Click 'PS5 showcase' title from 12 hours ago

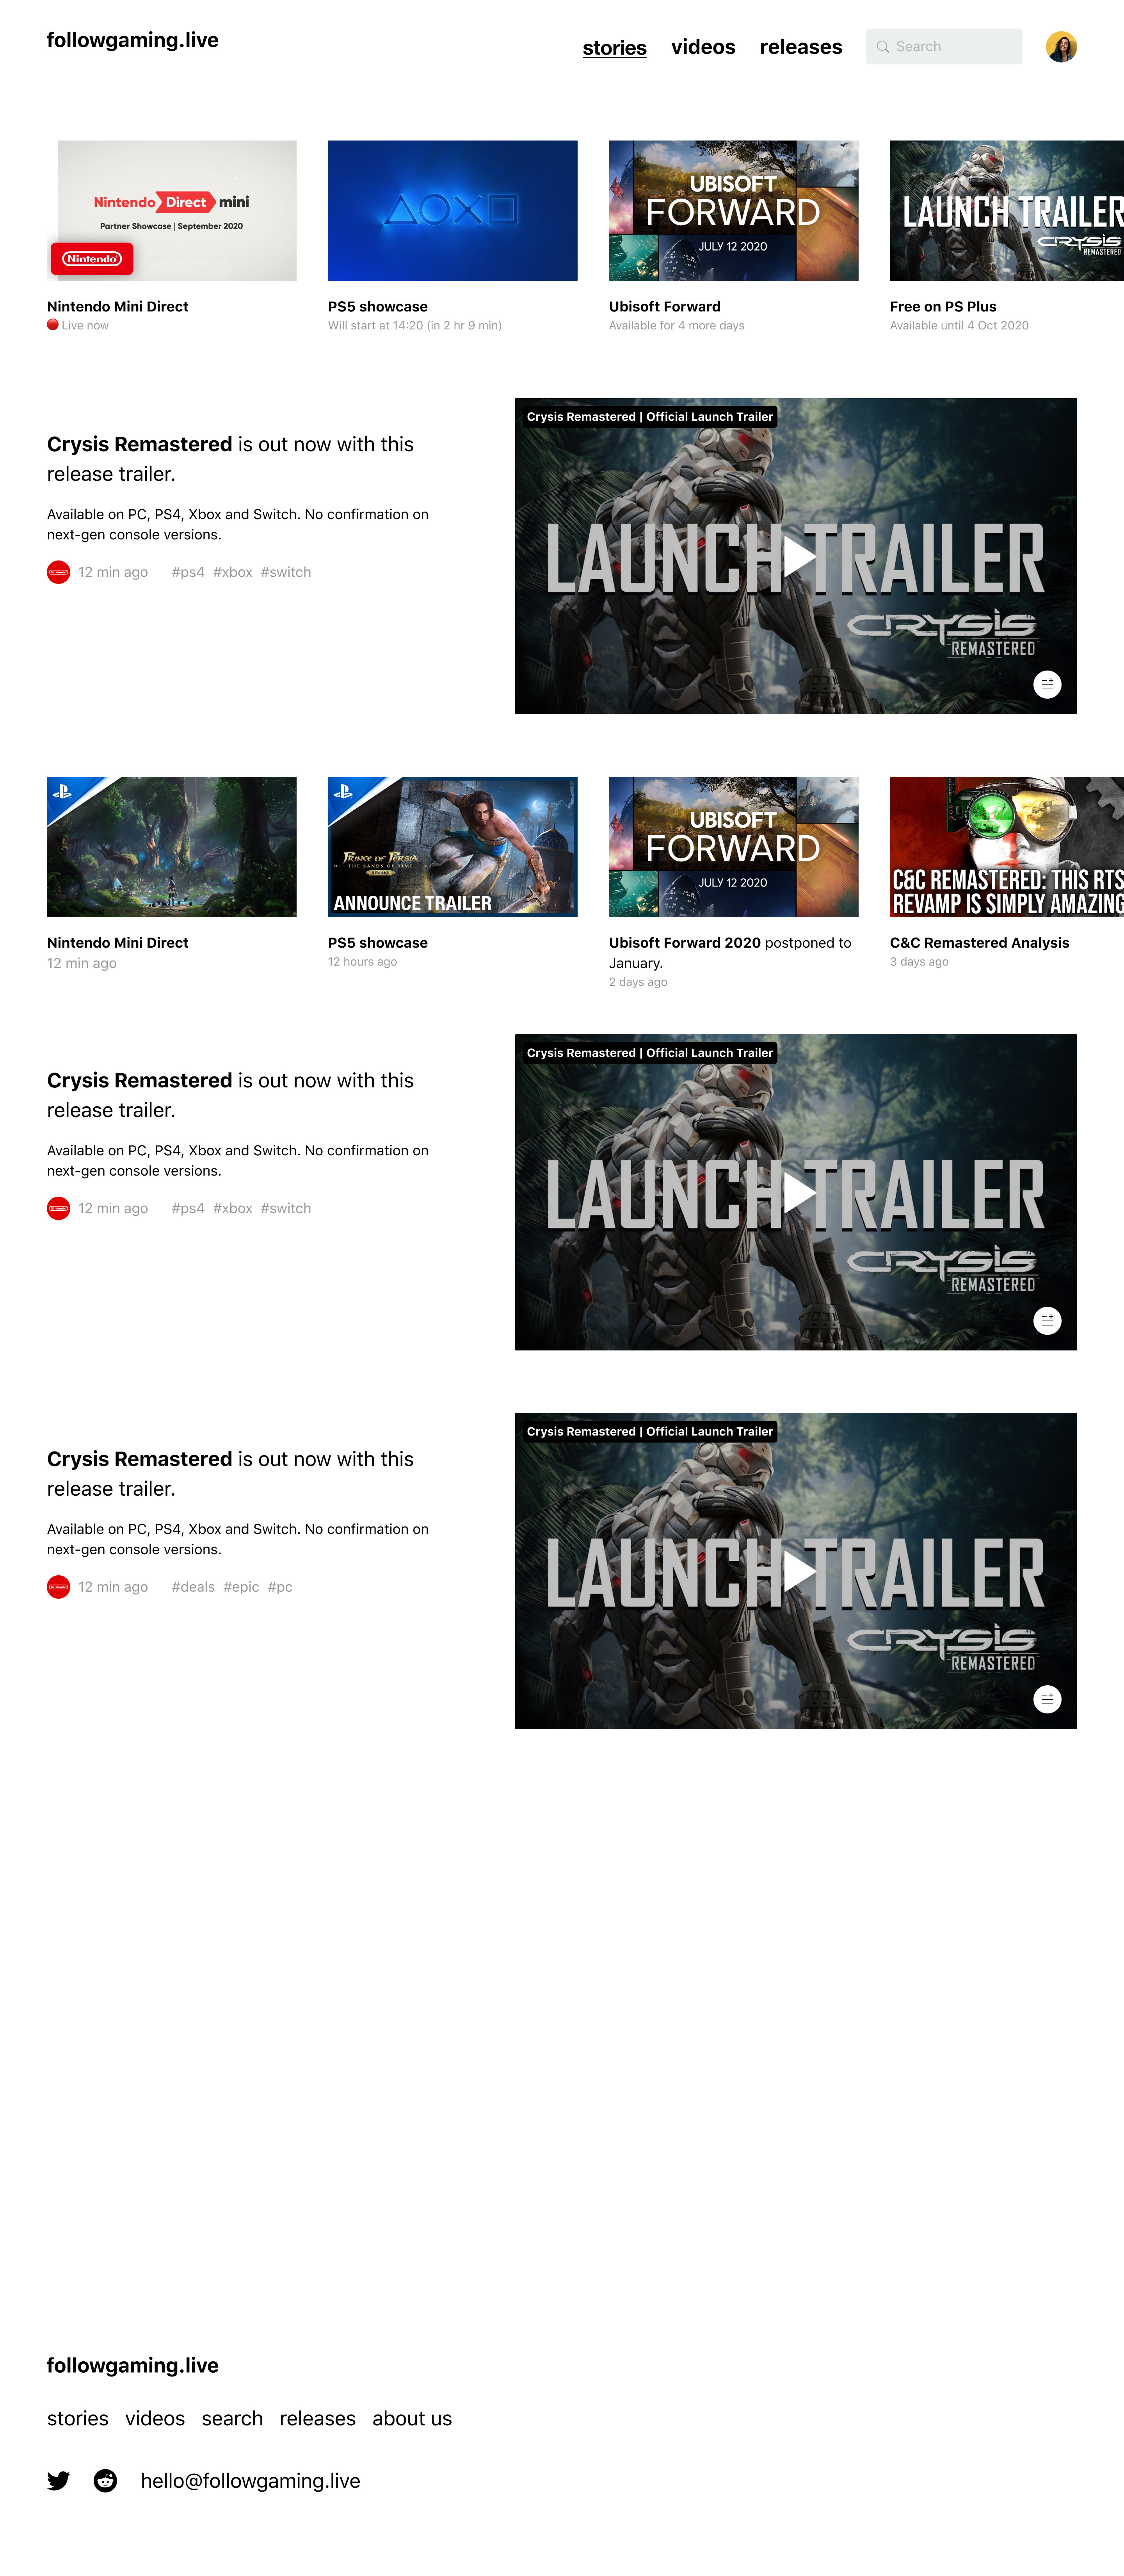coord(378,943)
